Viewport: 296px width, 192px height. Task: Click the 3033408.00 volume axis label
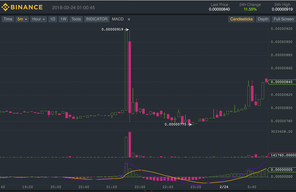[x=282, y=131]
